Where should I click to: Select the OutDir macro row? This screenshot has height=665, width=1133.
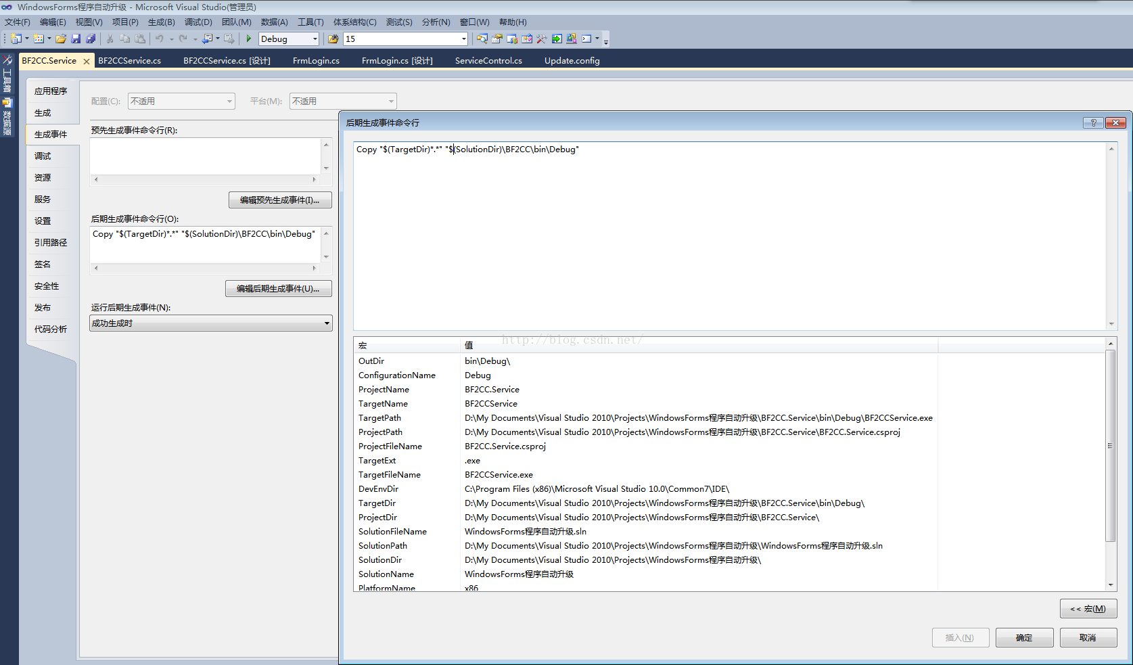pos(646,361)
